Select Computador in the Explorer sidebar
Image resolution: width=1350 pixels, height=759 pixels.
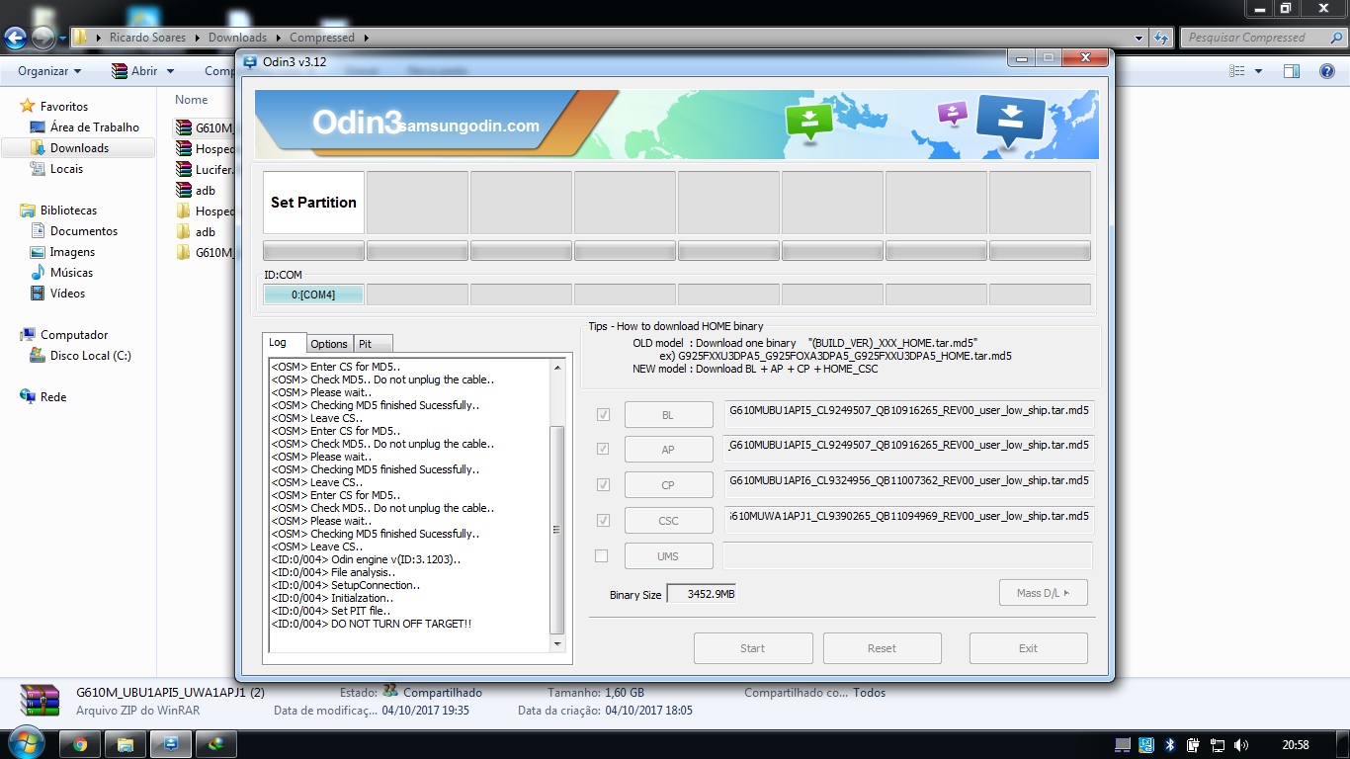coord(64,334)
